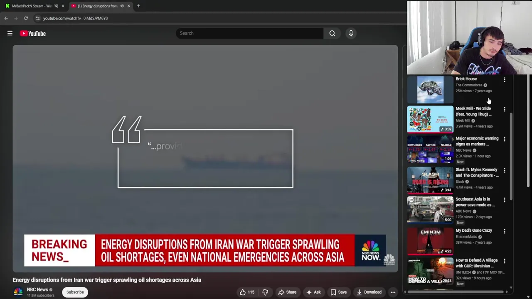Image resolution: width=532 pixels, height=299 pixels.
Task: Click the search magnifier button
Action: (x=332, y=33)
